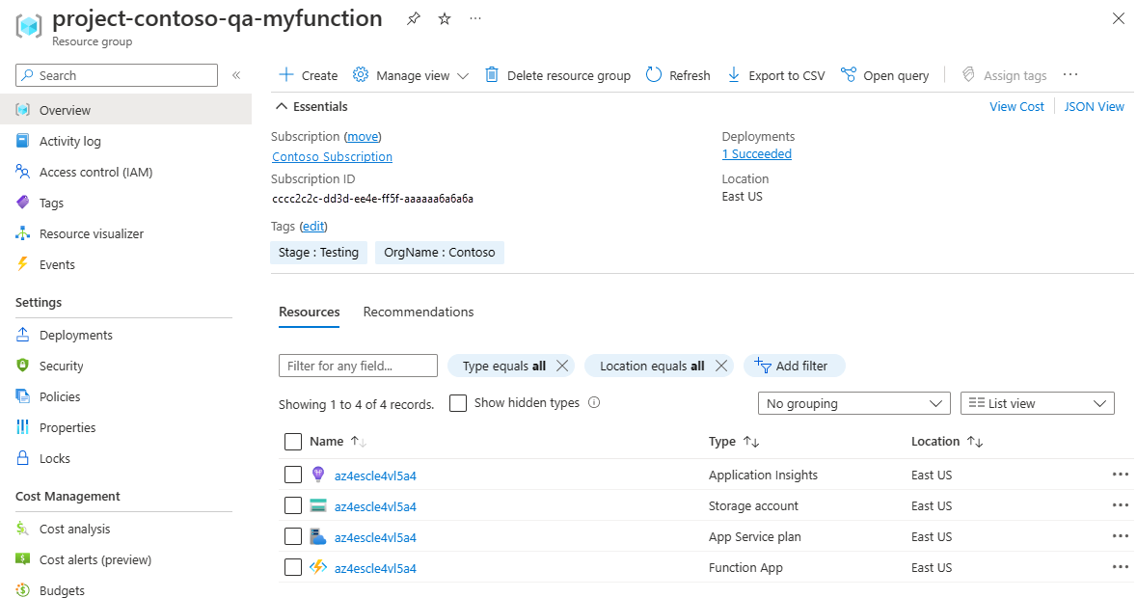Open the List view dropdown
This screenshot has width=1137, height=598.
[x=1037, y=403]
